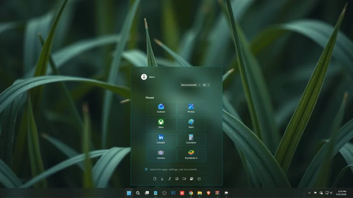Open Task View on the taskbar
353x198 pixels.
click(147, 193)
